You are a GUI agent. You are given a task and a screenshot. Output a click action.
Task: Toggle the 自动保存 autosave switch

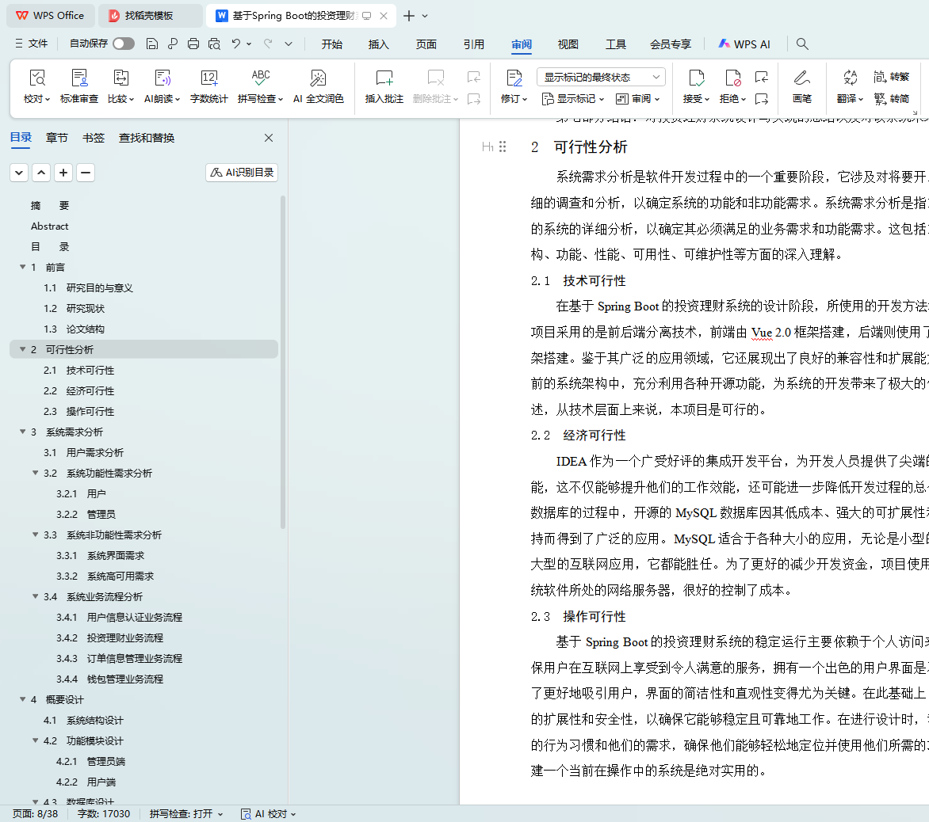(x=124, y=44)
